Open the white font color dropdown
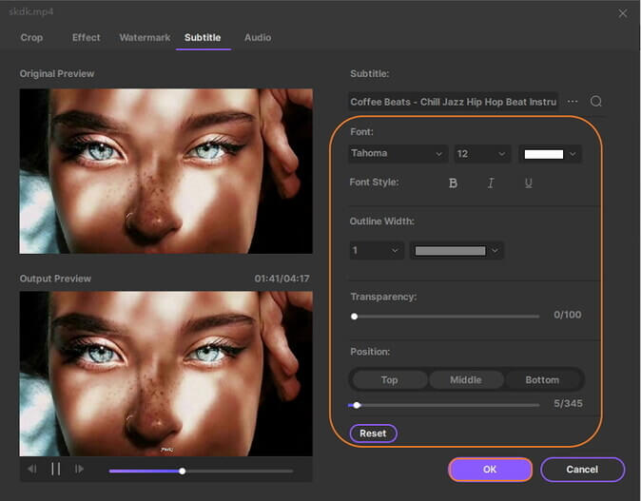This screenshot has height=501, width=641. tap(550, 154)
